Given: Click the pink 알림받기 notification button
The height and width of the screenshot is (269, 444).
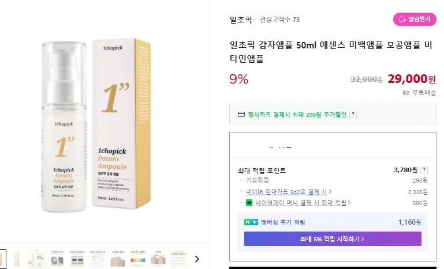Looking at the screenshot, I should (415, 19).
